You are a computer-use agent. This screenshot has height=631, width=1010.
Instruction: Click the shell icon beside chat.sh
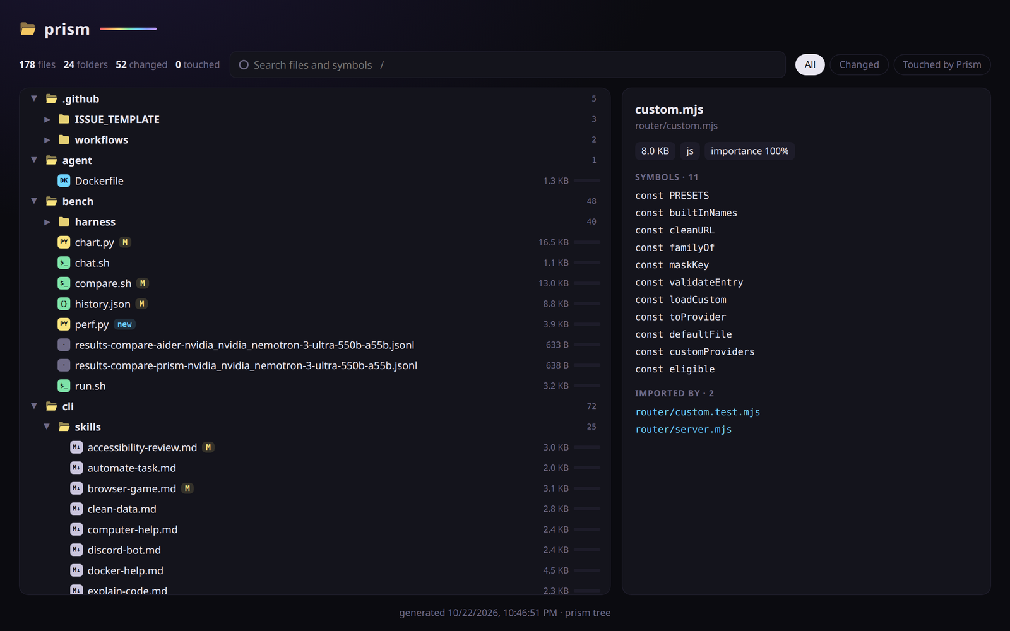point(64,263)
